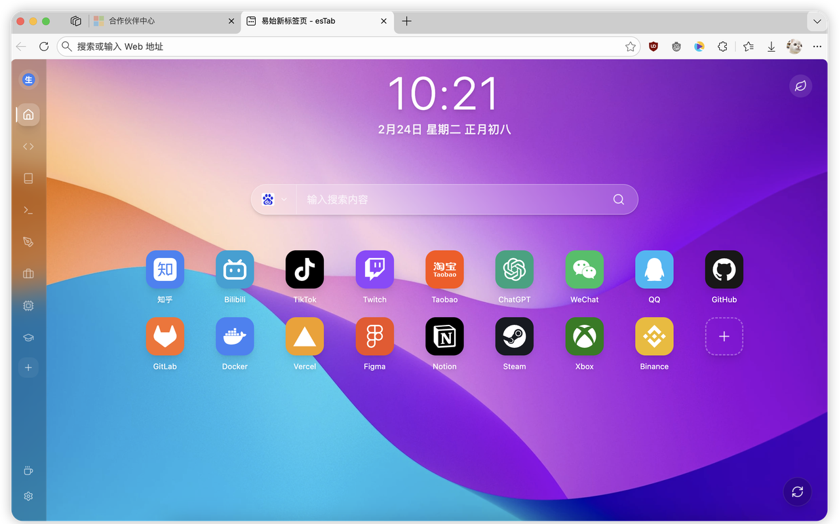Switch to the book sidebar category
839x524 pixels.
coord(28,178)
